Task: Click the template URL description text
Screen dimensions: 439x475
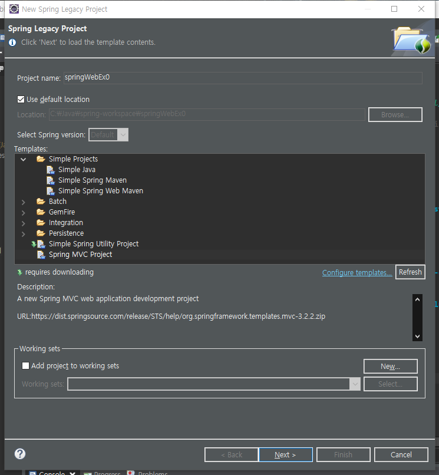Action: pyautogui.click(x=171, y=316)
